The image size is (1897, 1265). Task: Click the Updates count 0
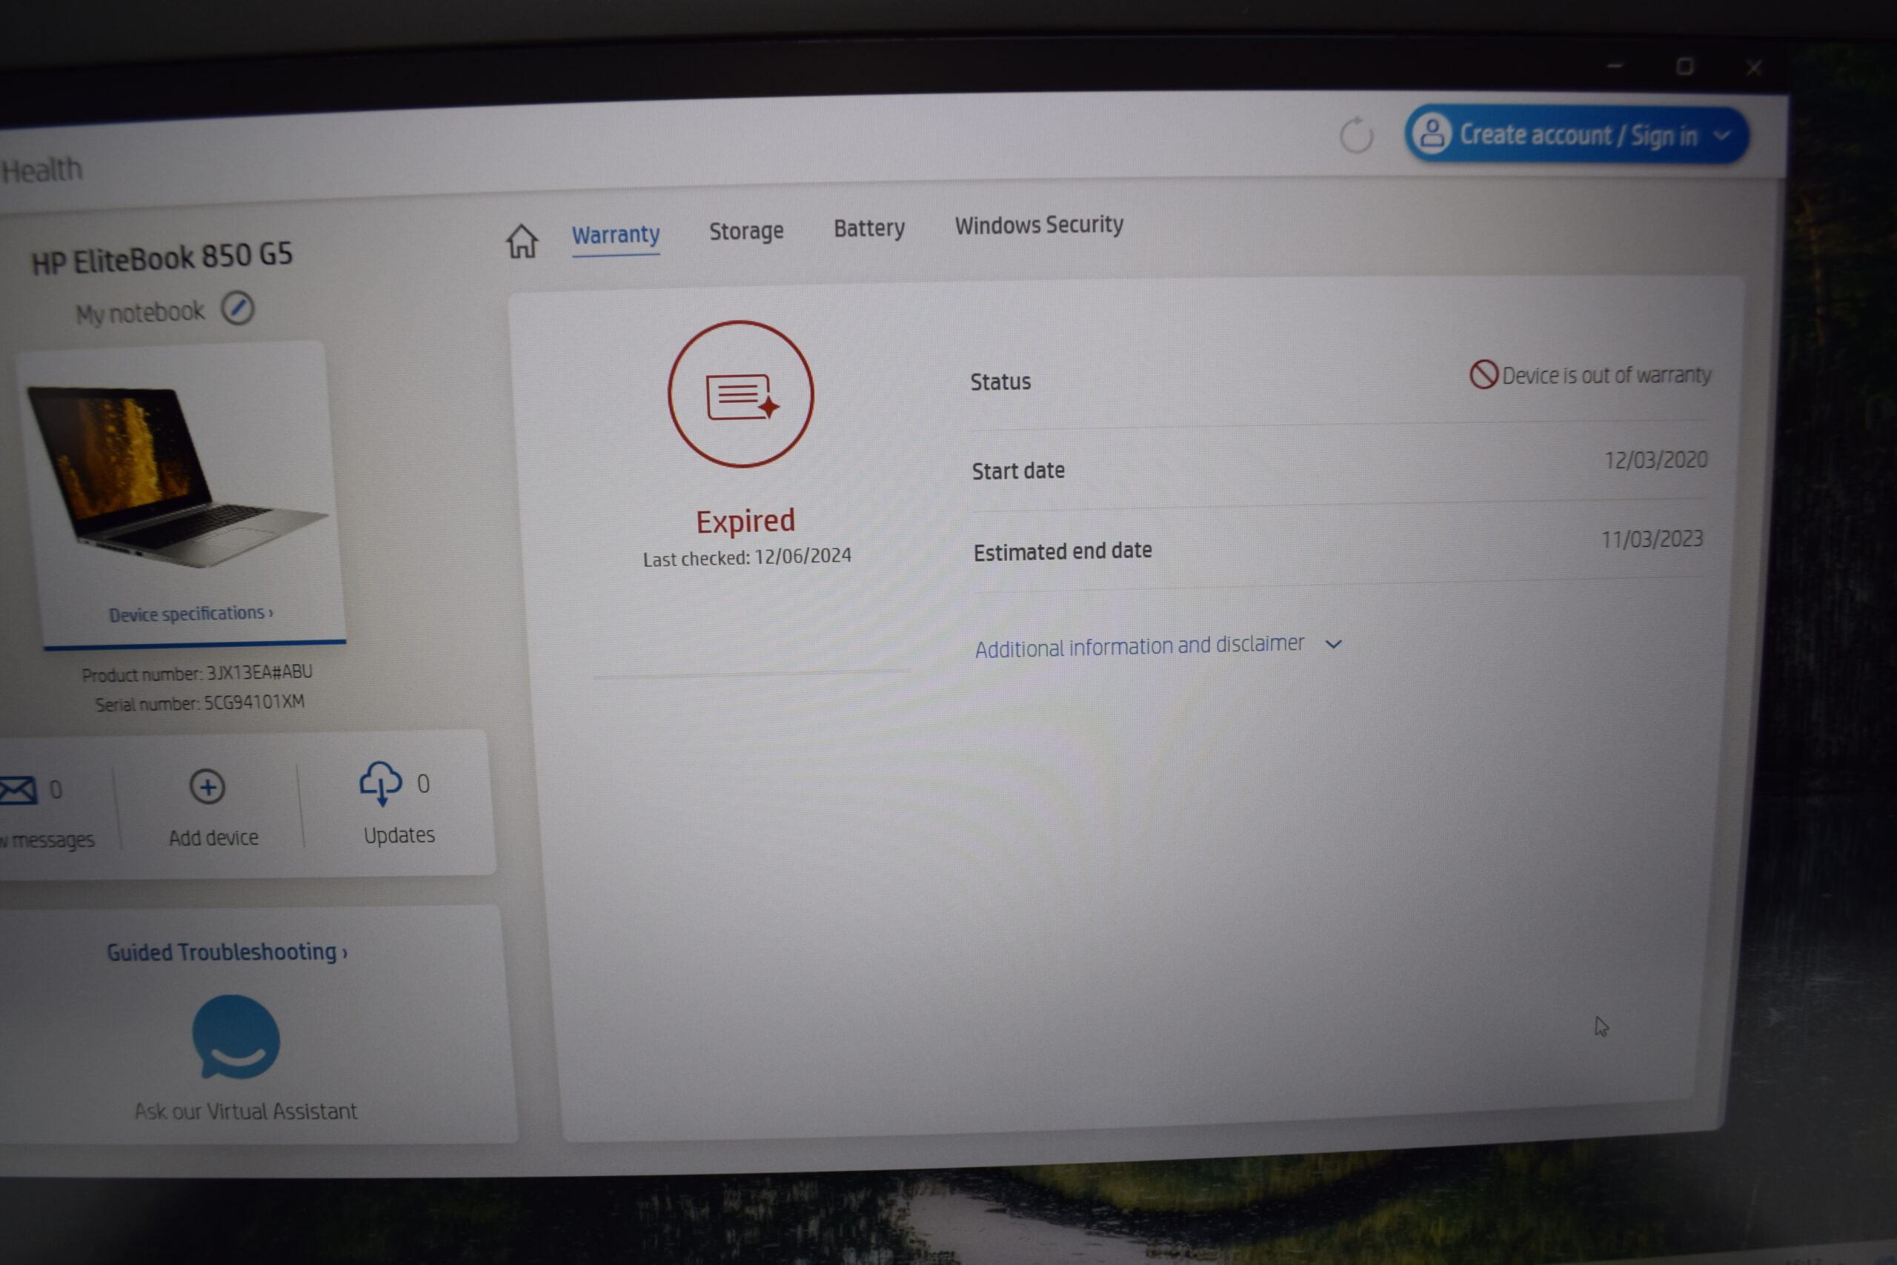pyautogui.click(x=423, y=783)
